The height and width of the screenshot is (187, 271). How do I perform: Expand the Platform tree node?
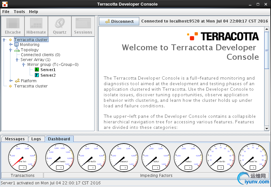[11, 81]
